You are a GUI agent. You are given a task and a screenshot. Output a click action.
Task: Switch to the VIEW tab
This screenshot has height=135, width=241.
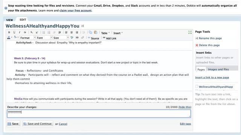(9, 20)
